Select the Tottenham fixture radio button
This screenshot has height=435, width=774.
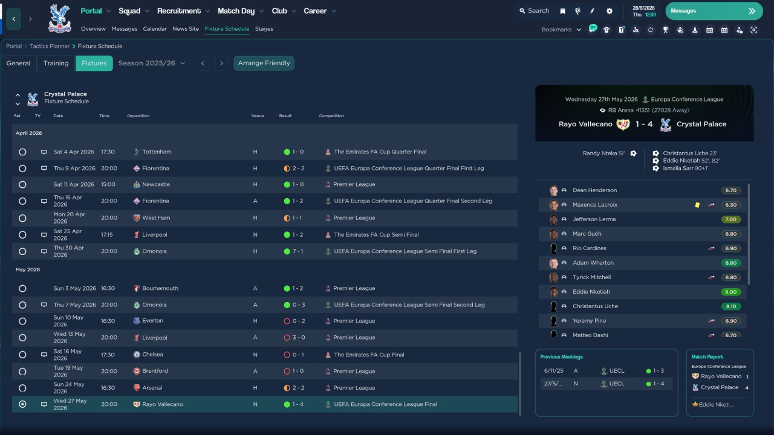coord(22,152)
